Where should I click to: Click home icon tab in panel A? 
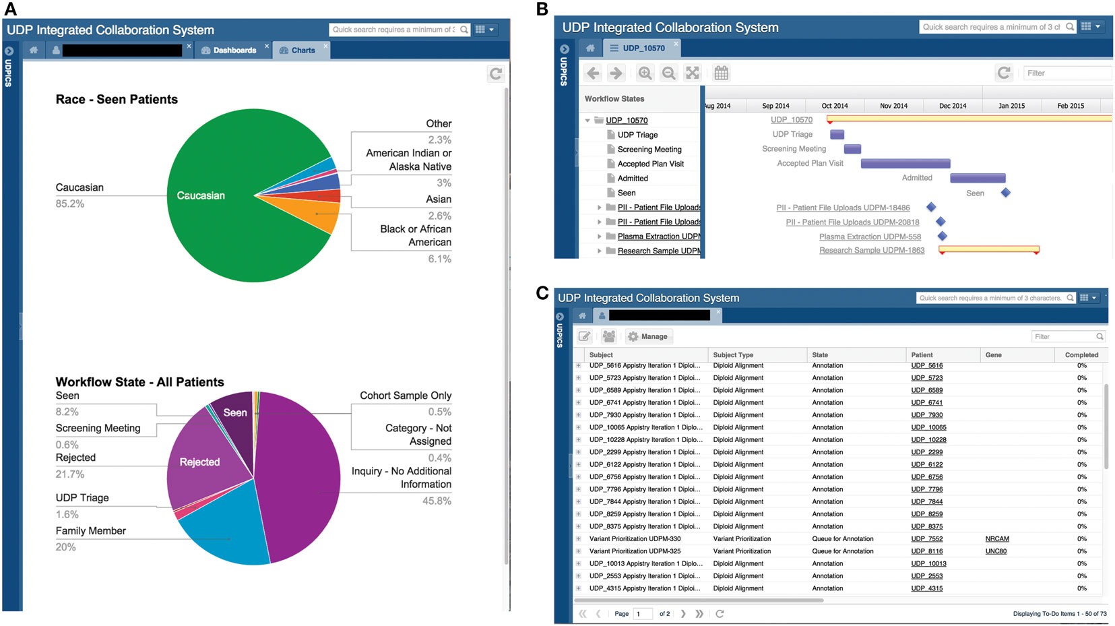(34, 50)
